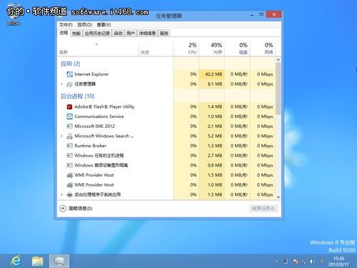The image size is (357, 268).
Task: Sort processes by the CPU column header
Action: 192,48
